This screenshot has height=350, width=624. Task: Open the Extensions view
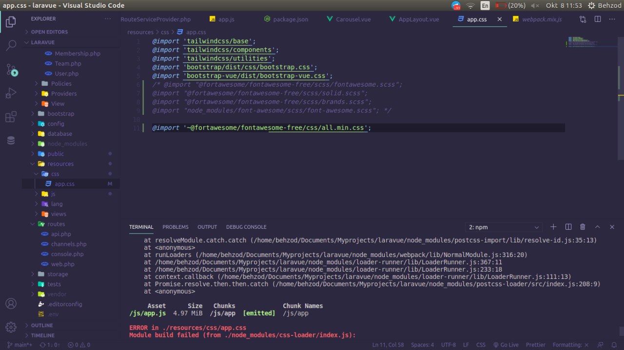point(11,117)
